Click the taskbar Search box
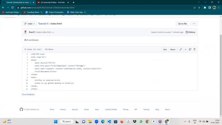The height and width of the screenshot is (125, 222). point(67,122)
